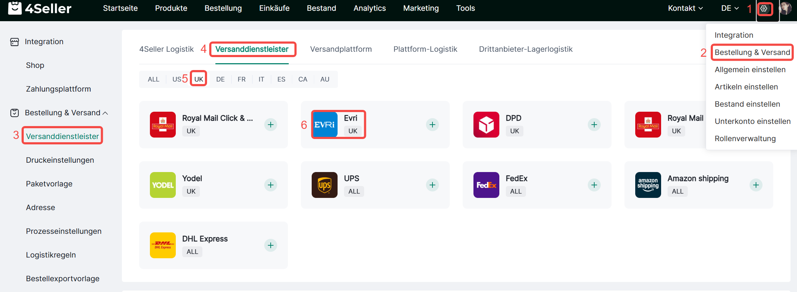This screenshot has width=797, height=292.
Task: Add FedEx carrier with plus icon
Action: [x=594, y=185]
